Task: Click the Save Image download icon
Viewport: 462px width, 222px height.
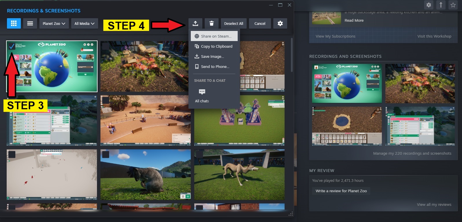Action: (x=197, y=56)
